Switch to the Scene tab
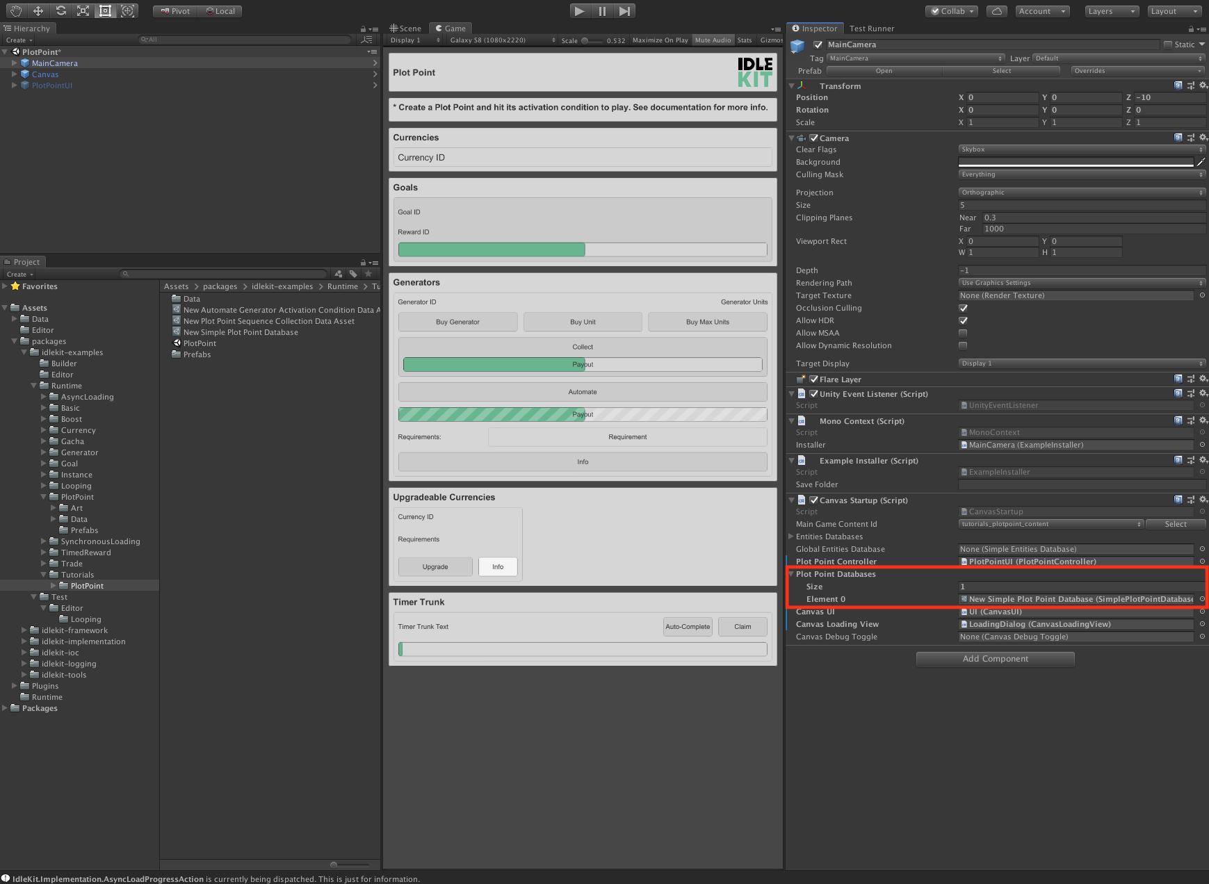Viewport: 1209px width, 884px height. (407, 28)
